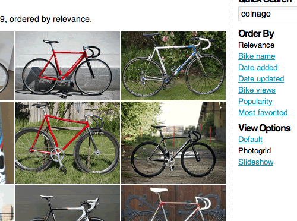The height and width of the screenshot is (221, 297).
Task: Open the red bike on grass with Zipp wheels
Action: coord(68,143)
